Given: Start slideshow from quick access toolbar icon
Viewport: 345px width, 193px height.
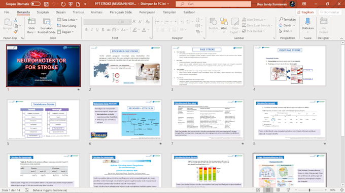Looking at the screenshot, I should click(71, 4).
